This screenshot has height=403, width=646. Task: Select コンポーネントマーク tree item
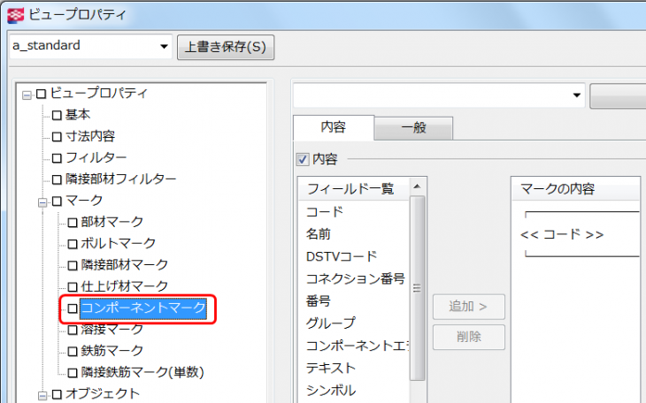click(x=142, y=308)
